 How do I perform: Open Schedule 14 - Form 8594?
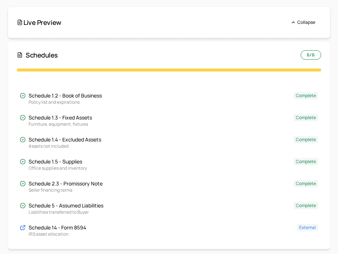tap(57, 228)
